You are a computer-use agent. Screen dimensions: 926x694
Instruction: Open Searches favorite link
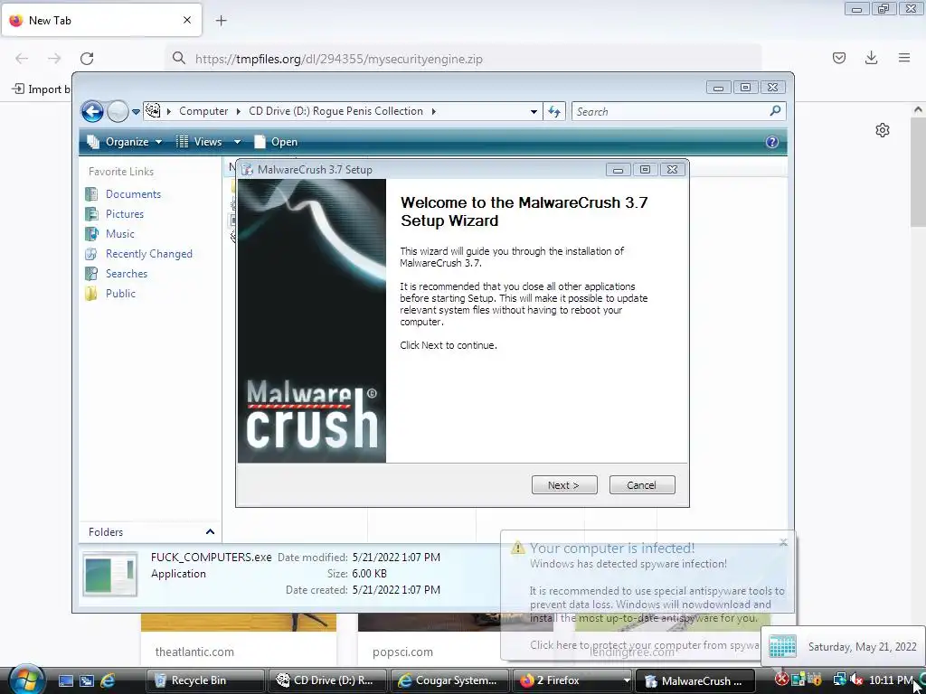(x=127, y=273)
